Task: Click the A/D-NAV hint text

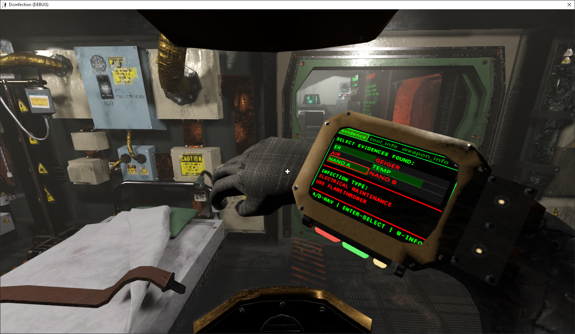Action: [323, 198]
